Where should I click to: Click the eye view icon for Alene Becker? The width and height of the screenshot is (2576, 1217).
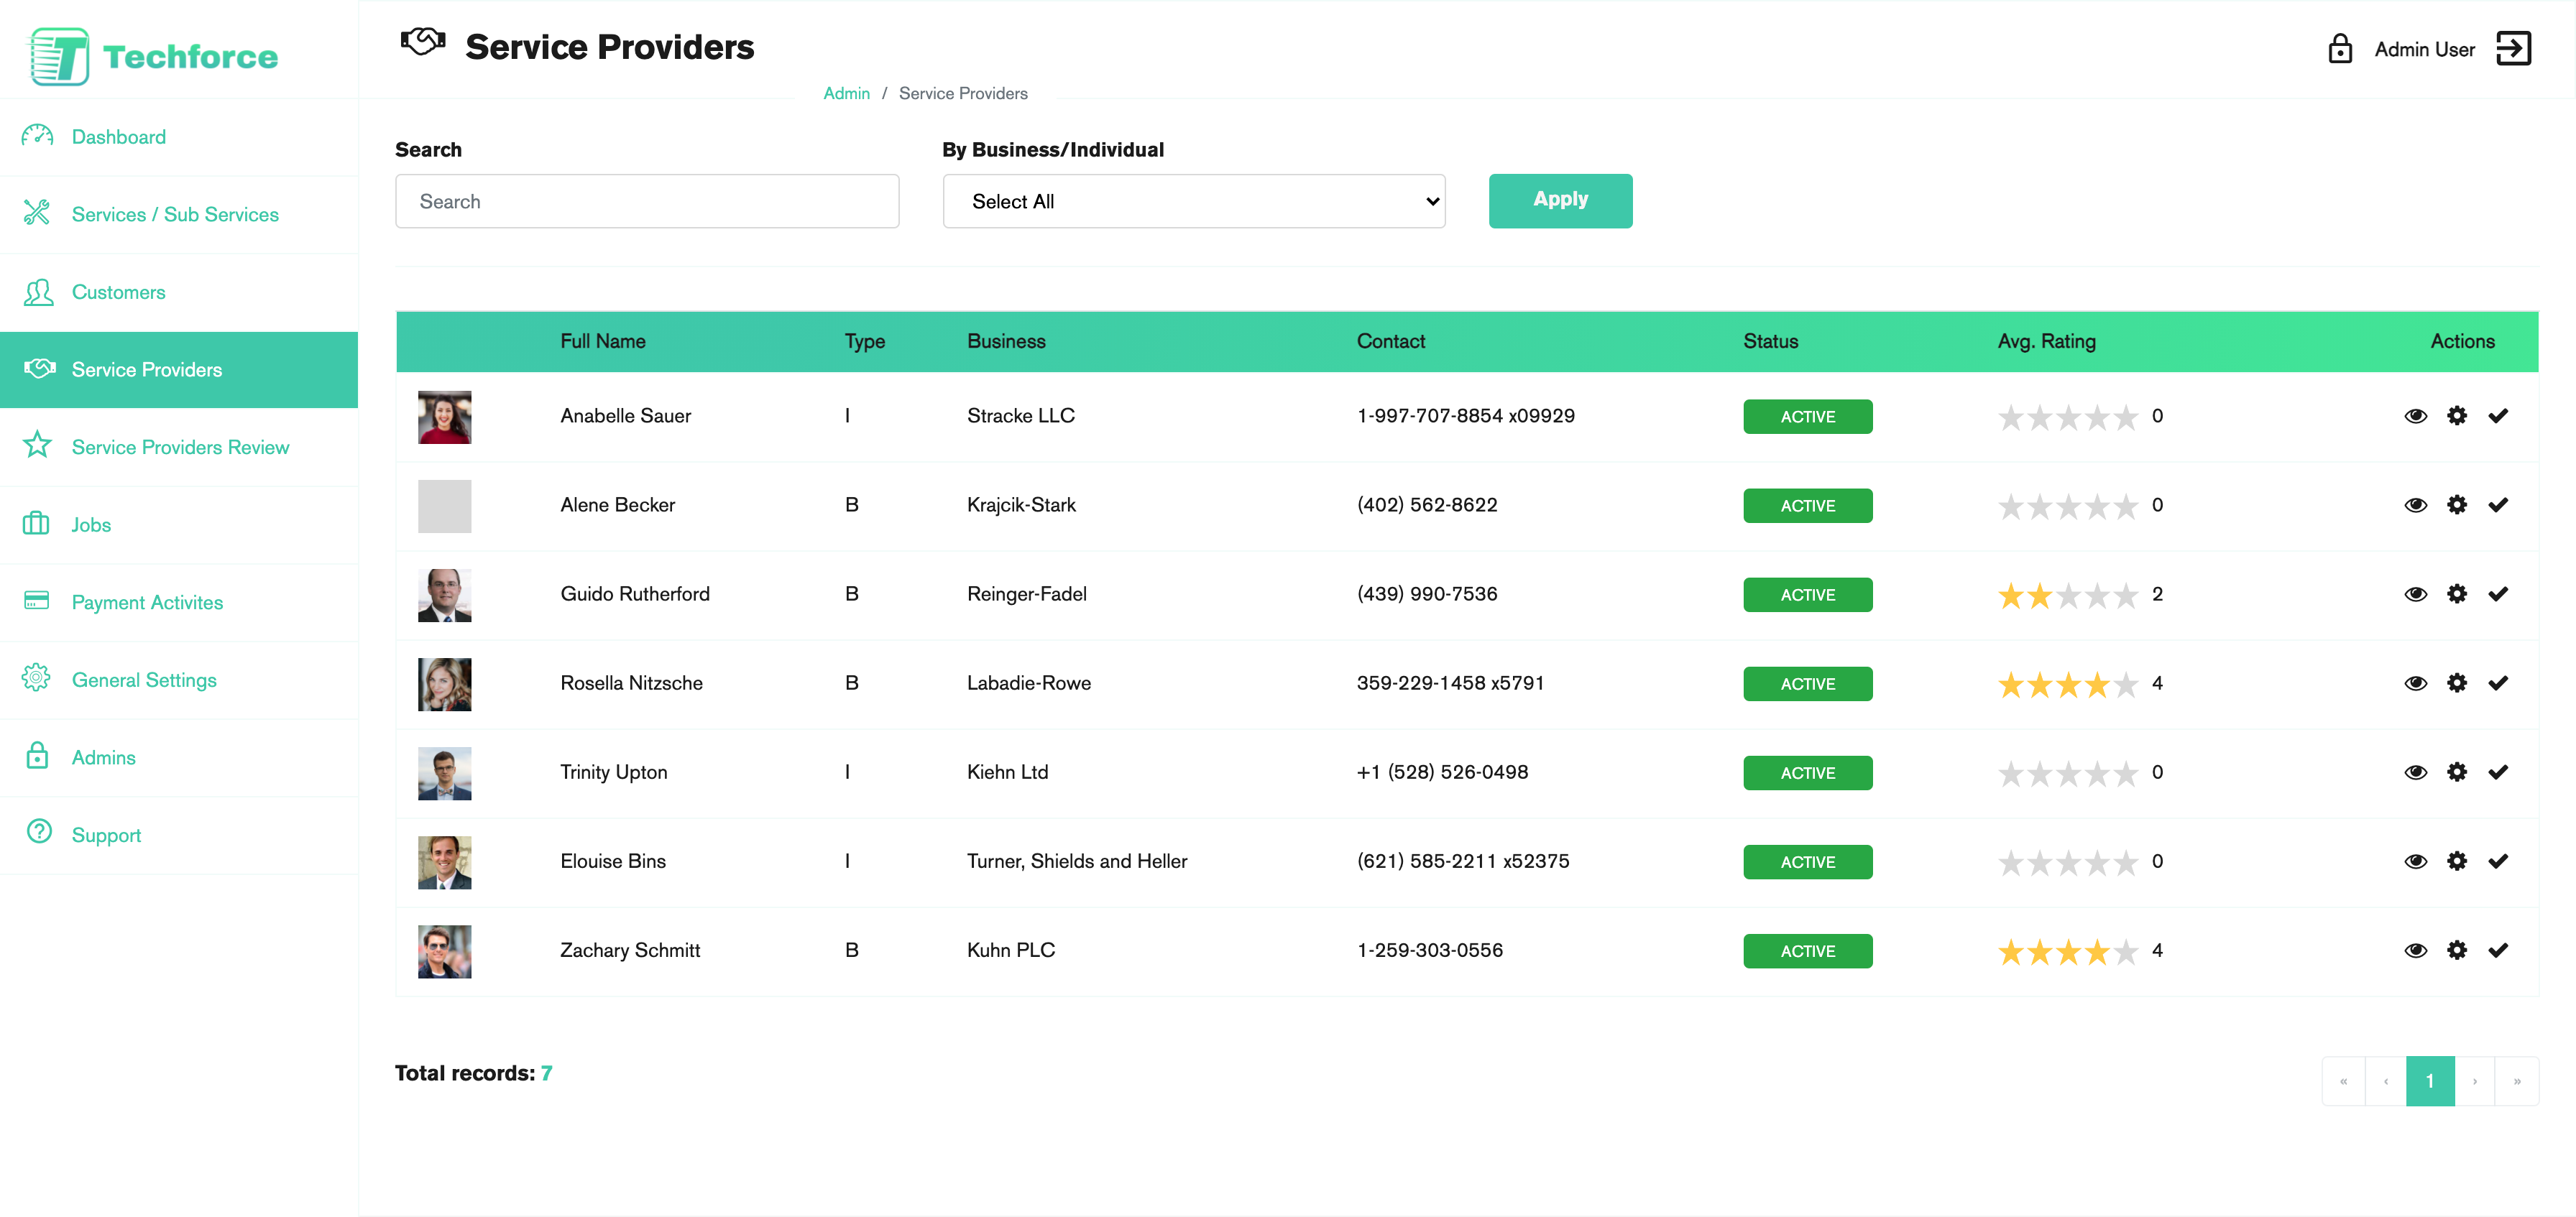(2415, 506)
